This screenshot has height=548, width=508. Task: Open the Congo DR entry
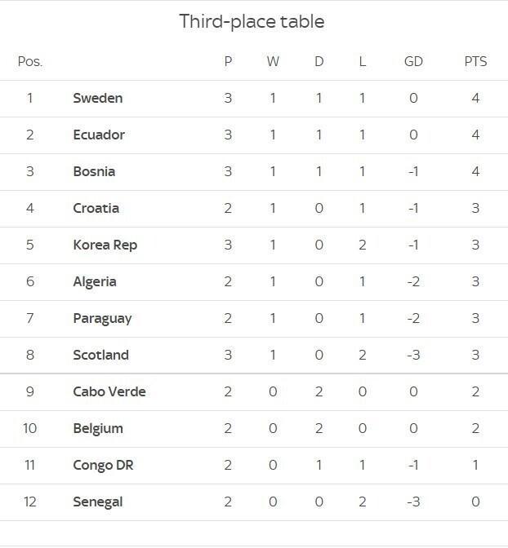pos(103,465)
